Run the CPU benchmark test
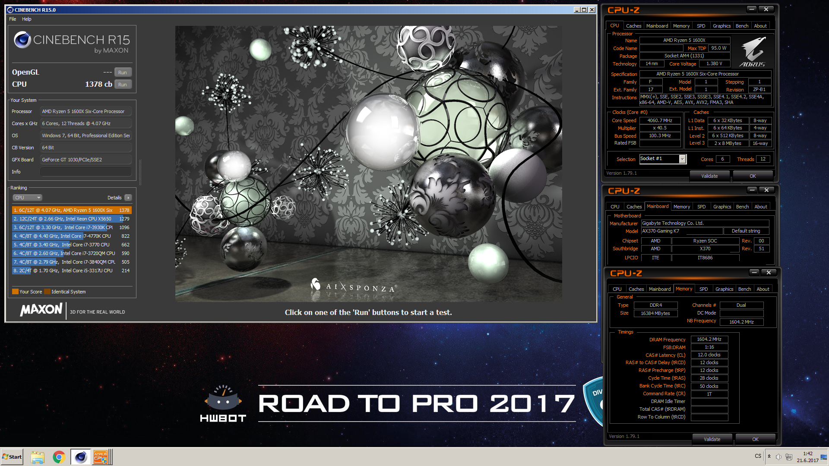This screenshot has width=829, height=466. point(123,85)
